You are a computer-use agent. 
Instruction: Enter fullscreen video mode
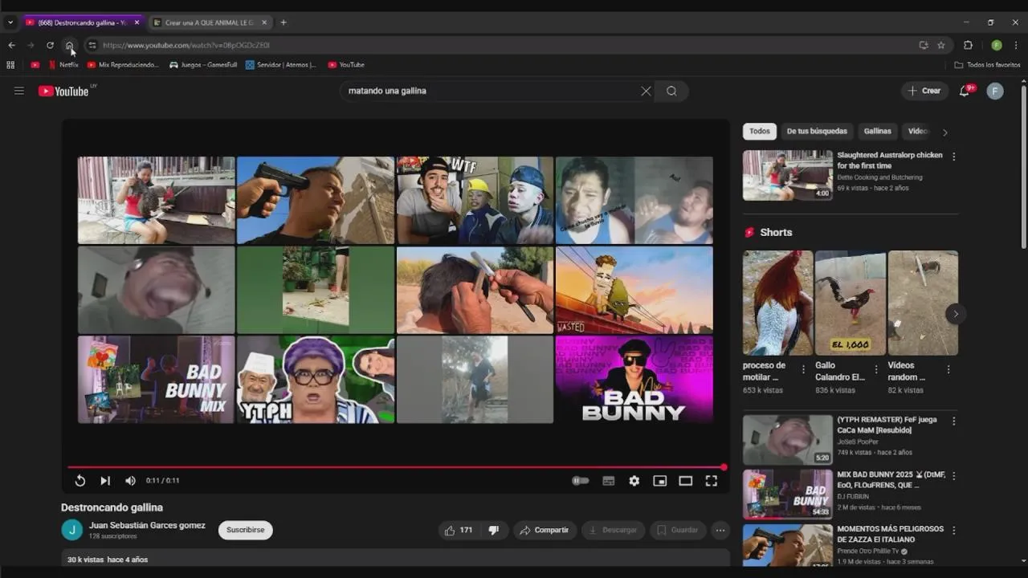[712, 481]
